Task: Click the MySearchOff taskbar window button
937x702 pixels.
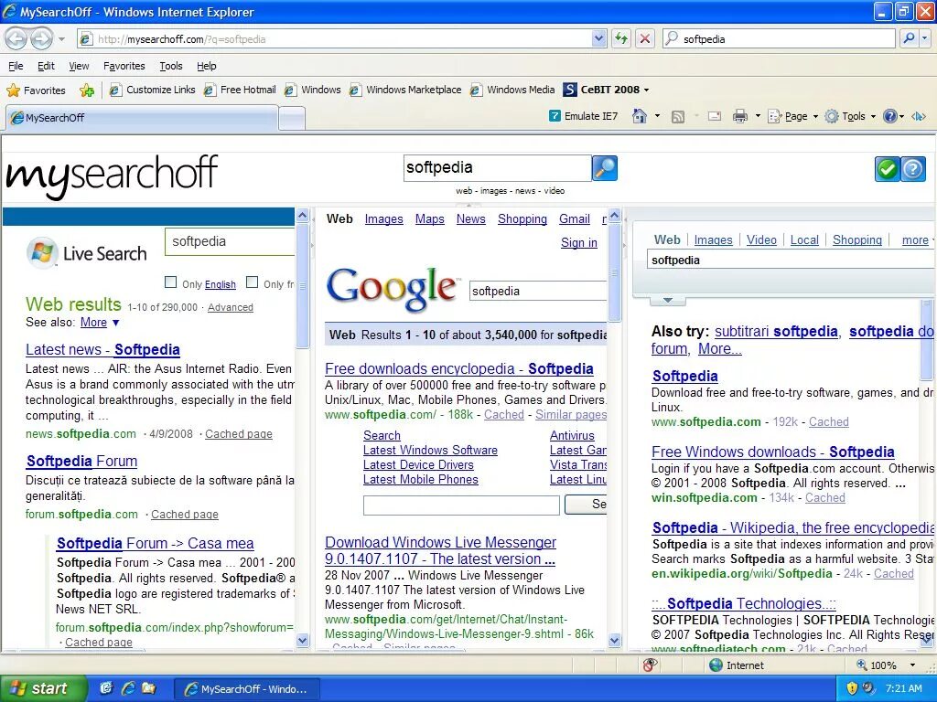Action: [x=246, y=689]
